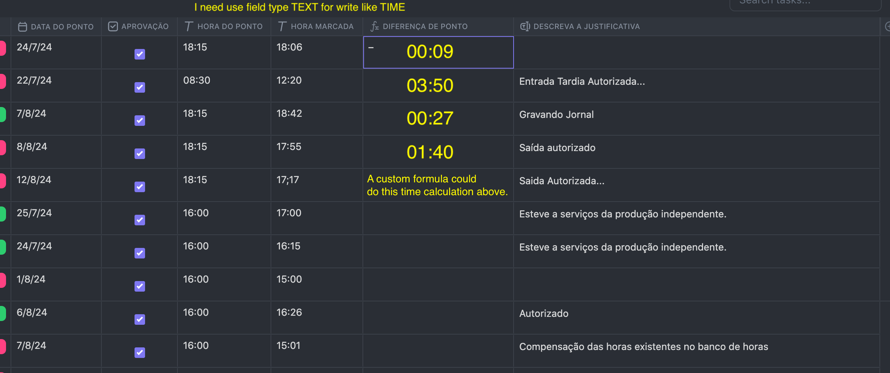Click the formula fx icon for DIFERENÇA DE PONTO

tap(375, 26)
